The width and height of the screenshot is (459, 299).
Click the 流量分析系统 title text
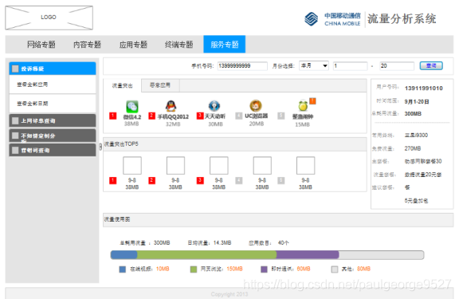(x=402, y=19)
